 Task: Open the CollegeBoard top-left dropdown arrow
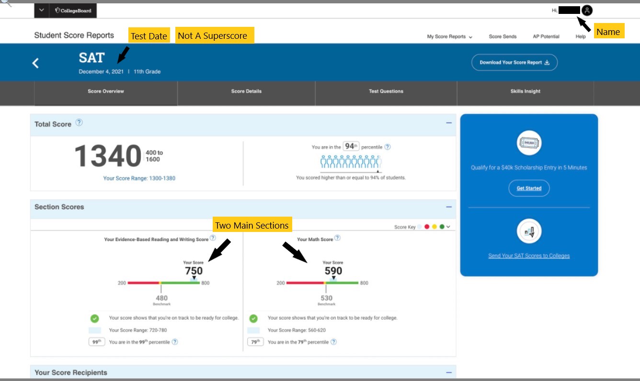[x=42, y=11]
